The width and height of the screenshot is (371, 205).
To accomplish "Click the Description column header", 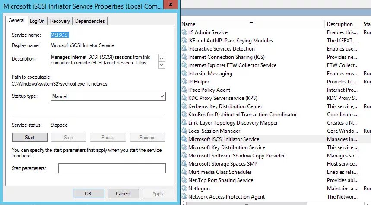I will pos(342,24).
